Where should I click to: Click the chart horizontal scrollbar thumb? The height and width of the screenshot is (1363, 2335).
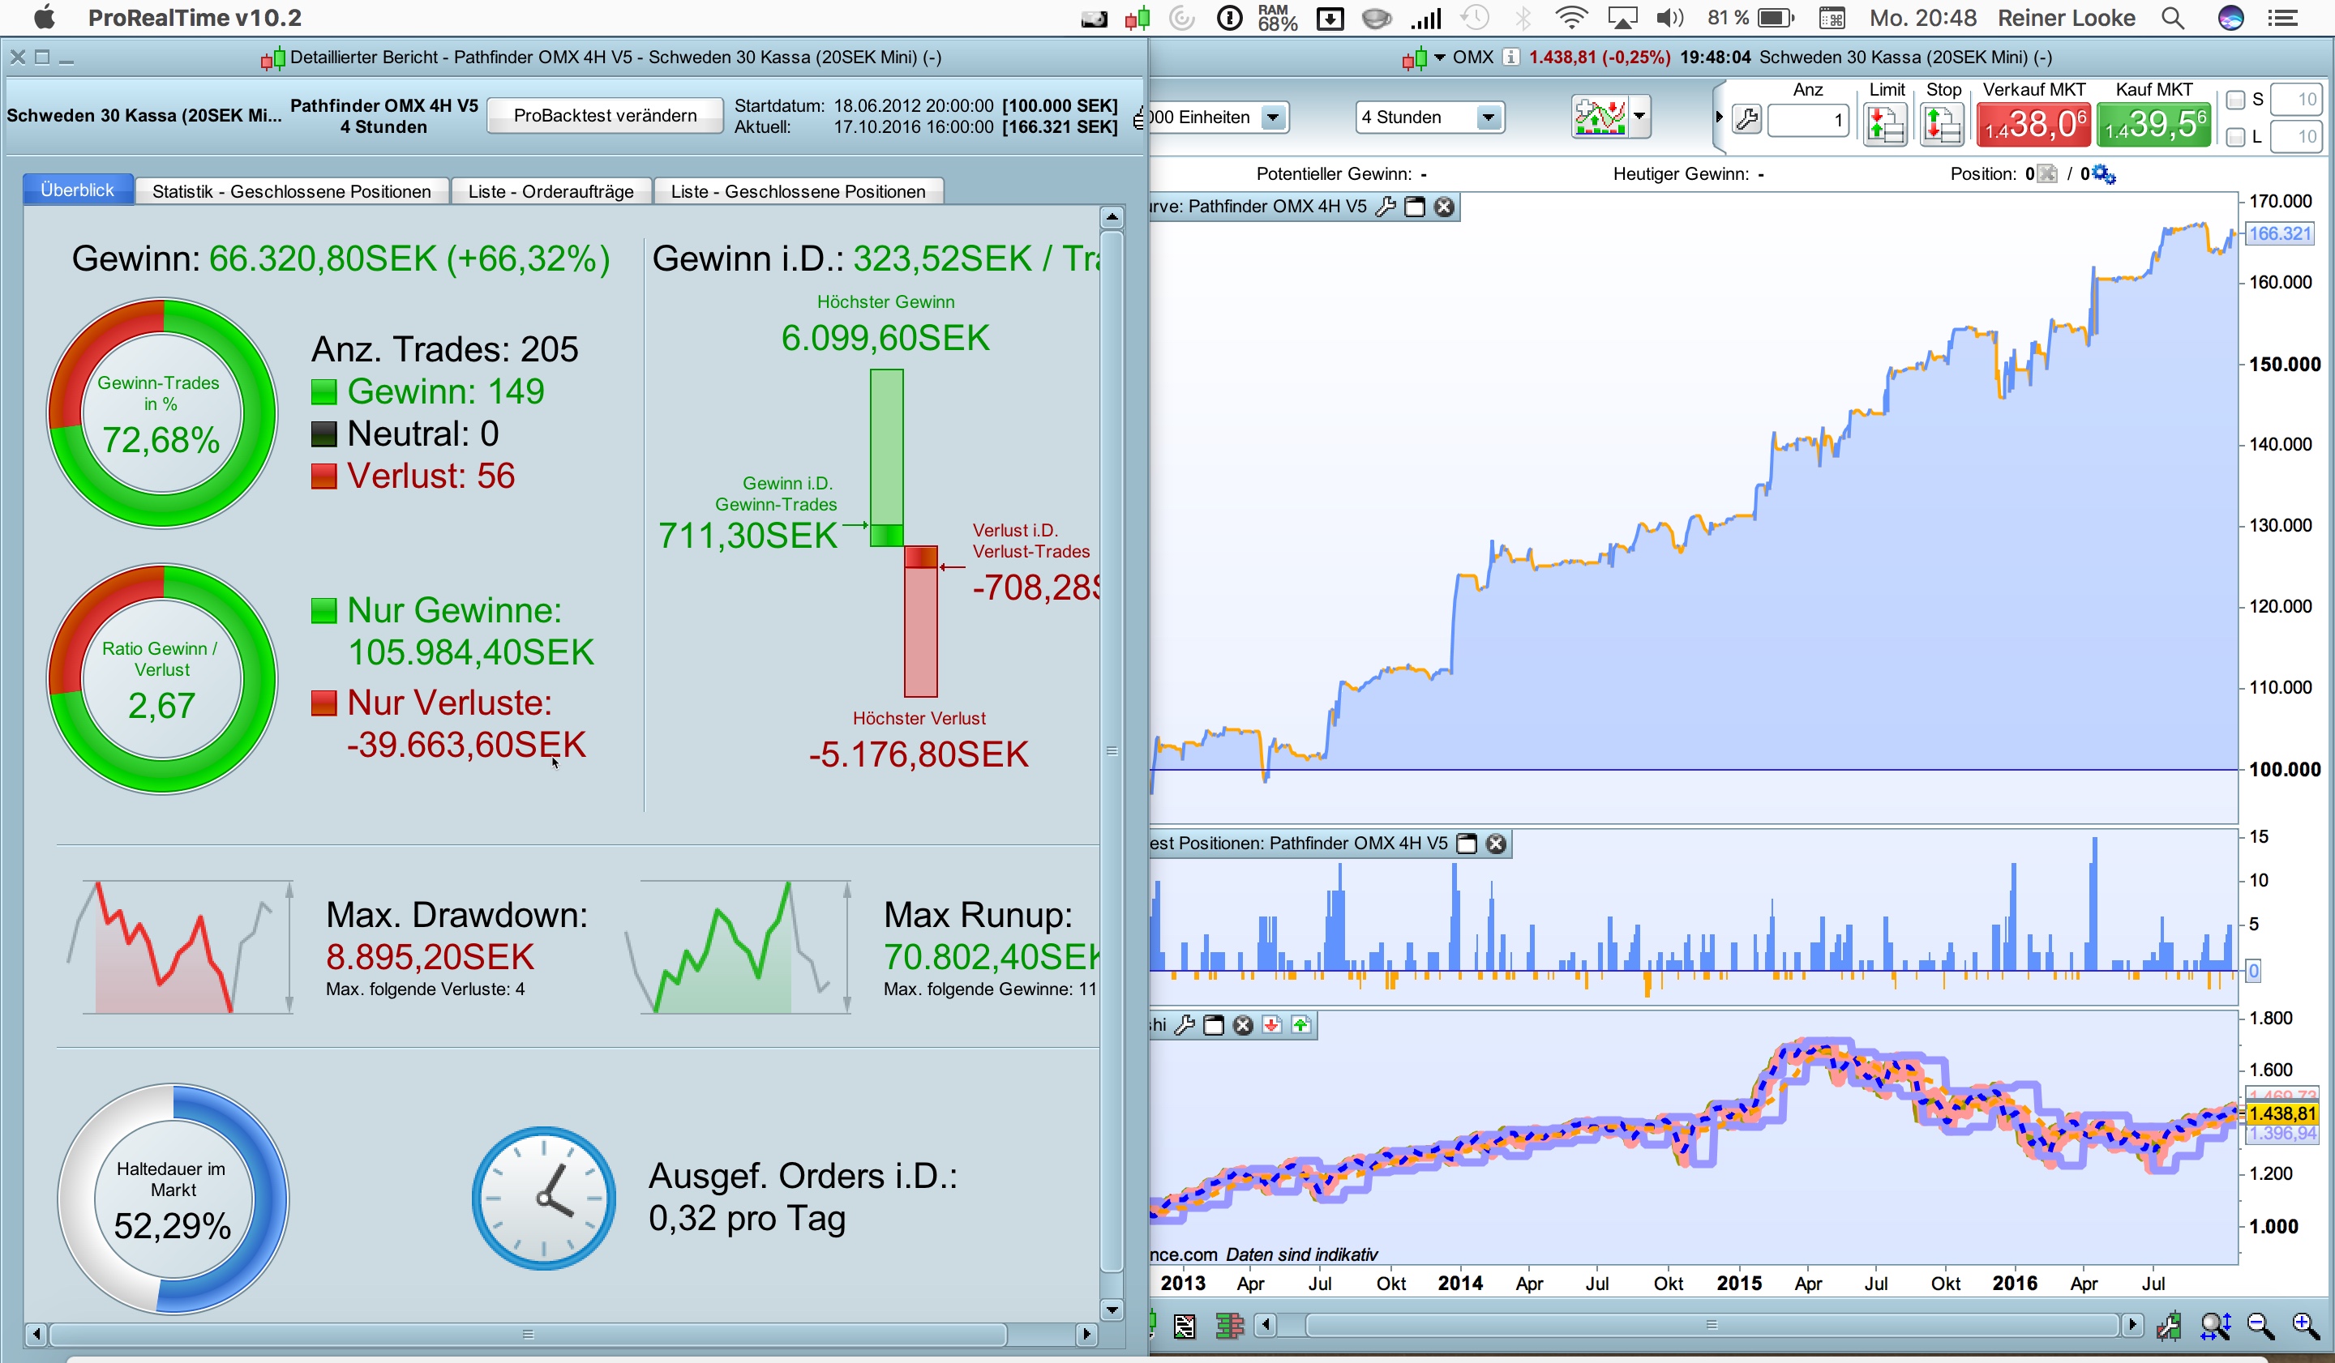[1712, 1325]
